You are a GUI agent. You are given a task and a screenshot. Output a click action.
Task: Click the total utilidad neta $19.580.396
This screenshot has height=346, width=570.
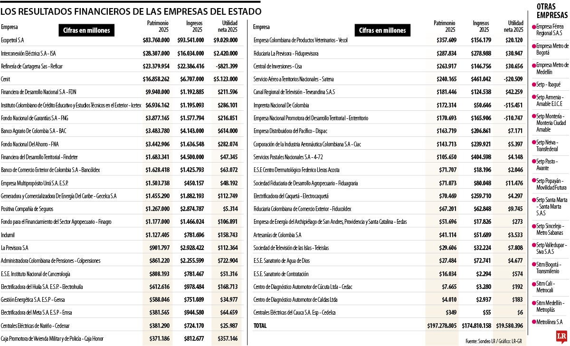[x=509, y=326]
